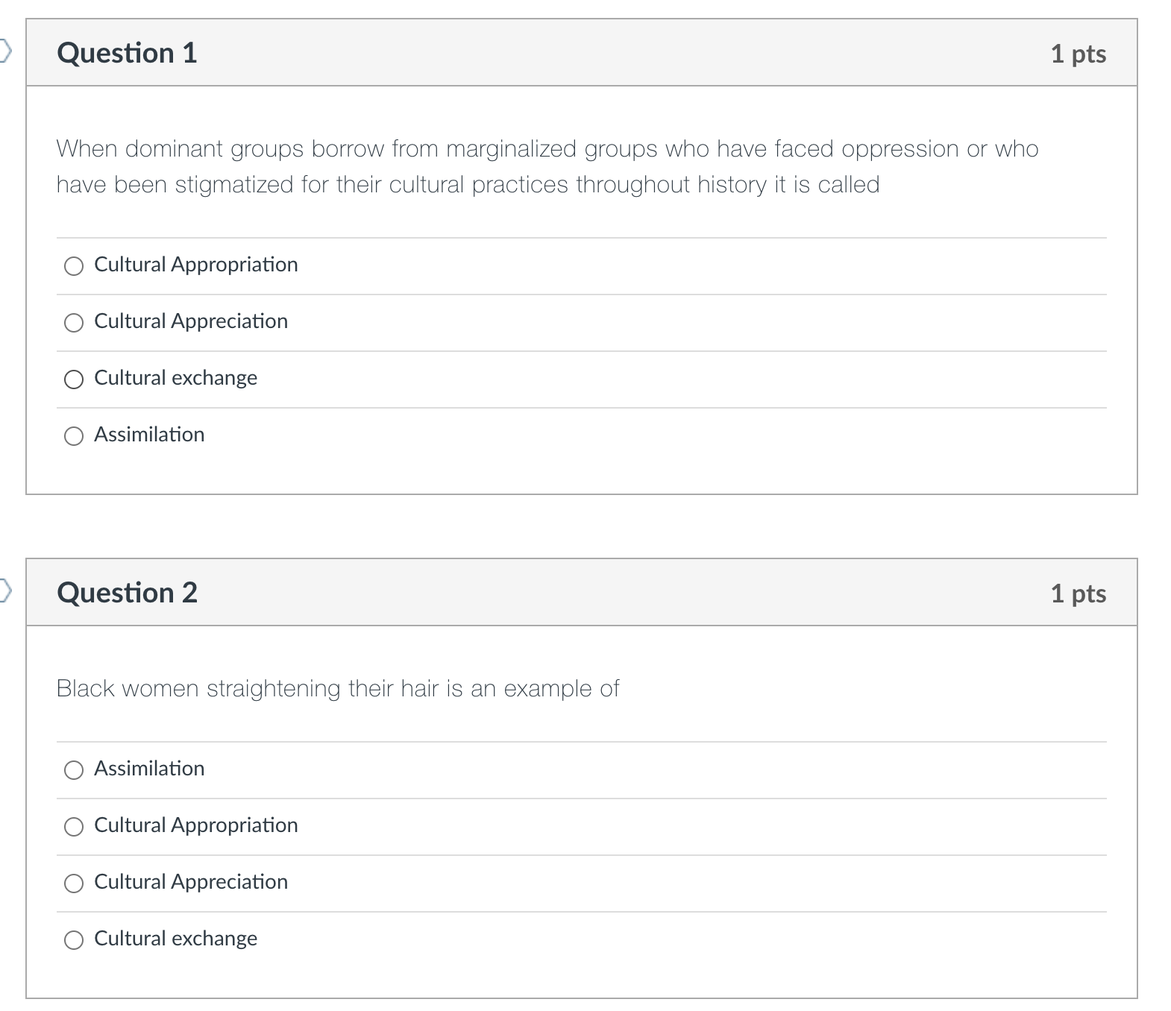Choose Cultural Appreciation radio button in Question 1

point(74,323)
